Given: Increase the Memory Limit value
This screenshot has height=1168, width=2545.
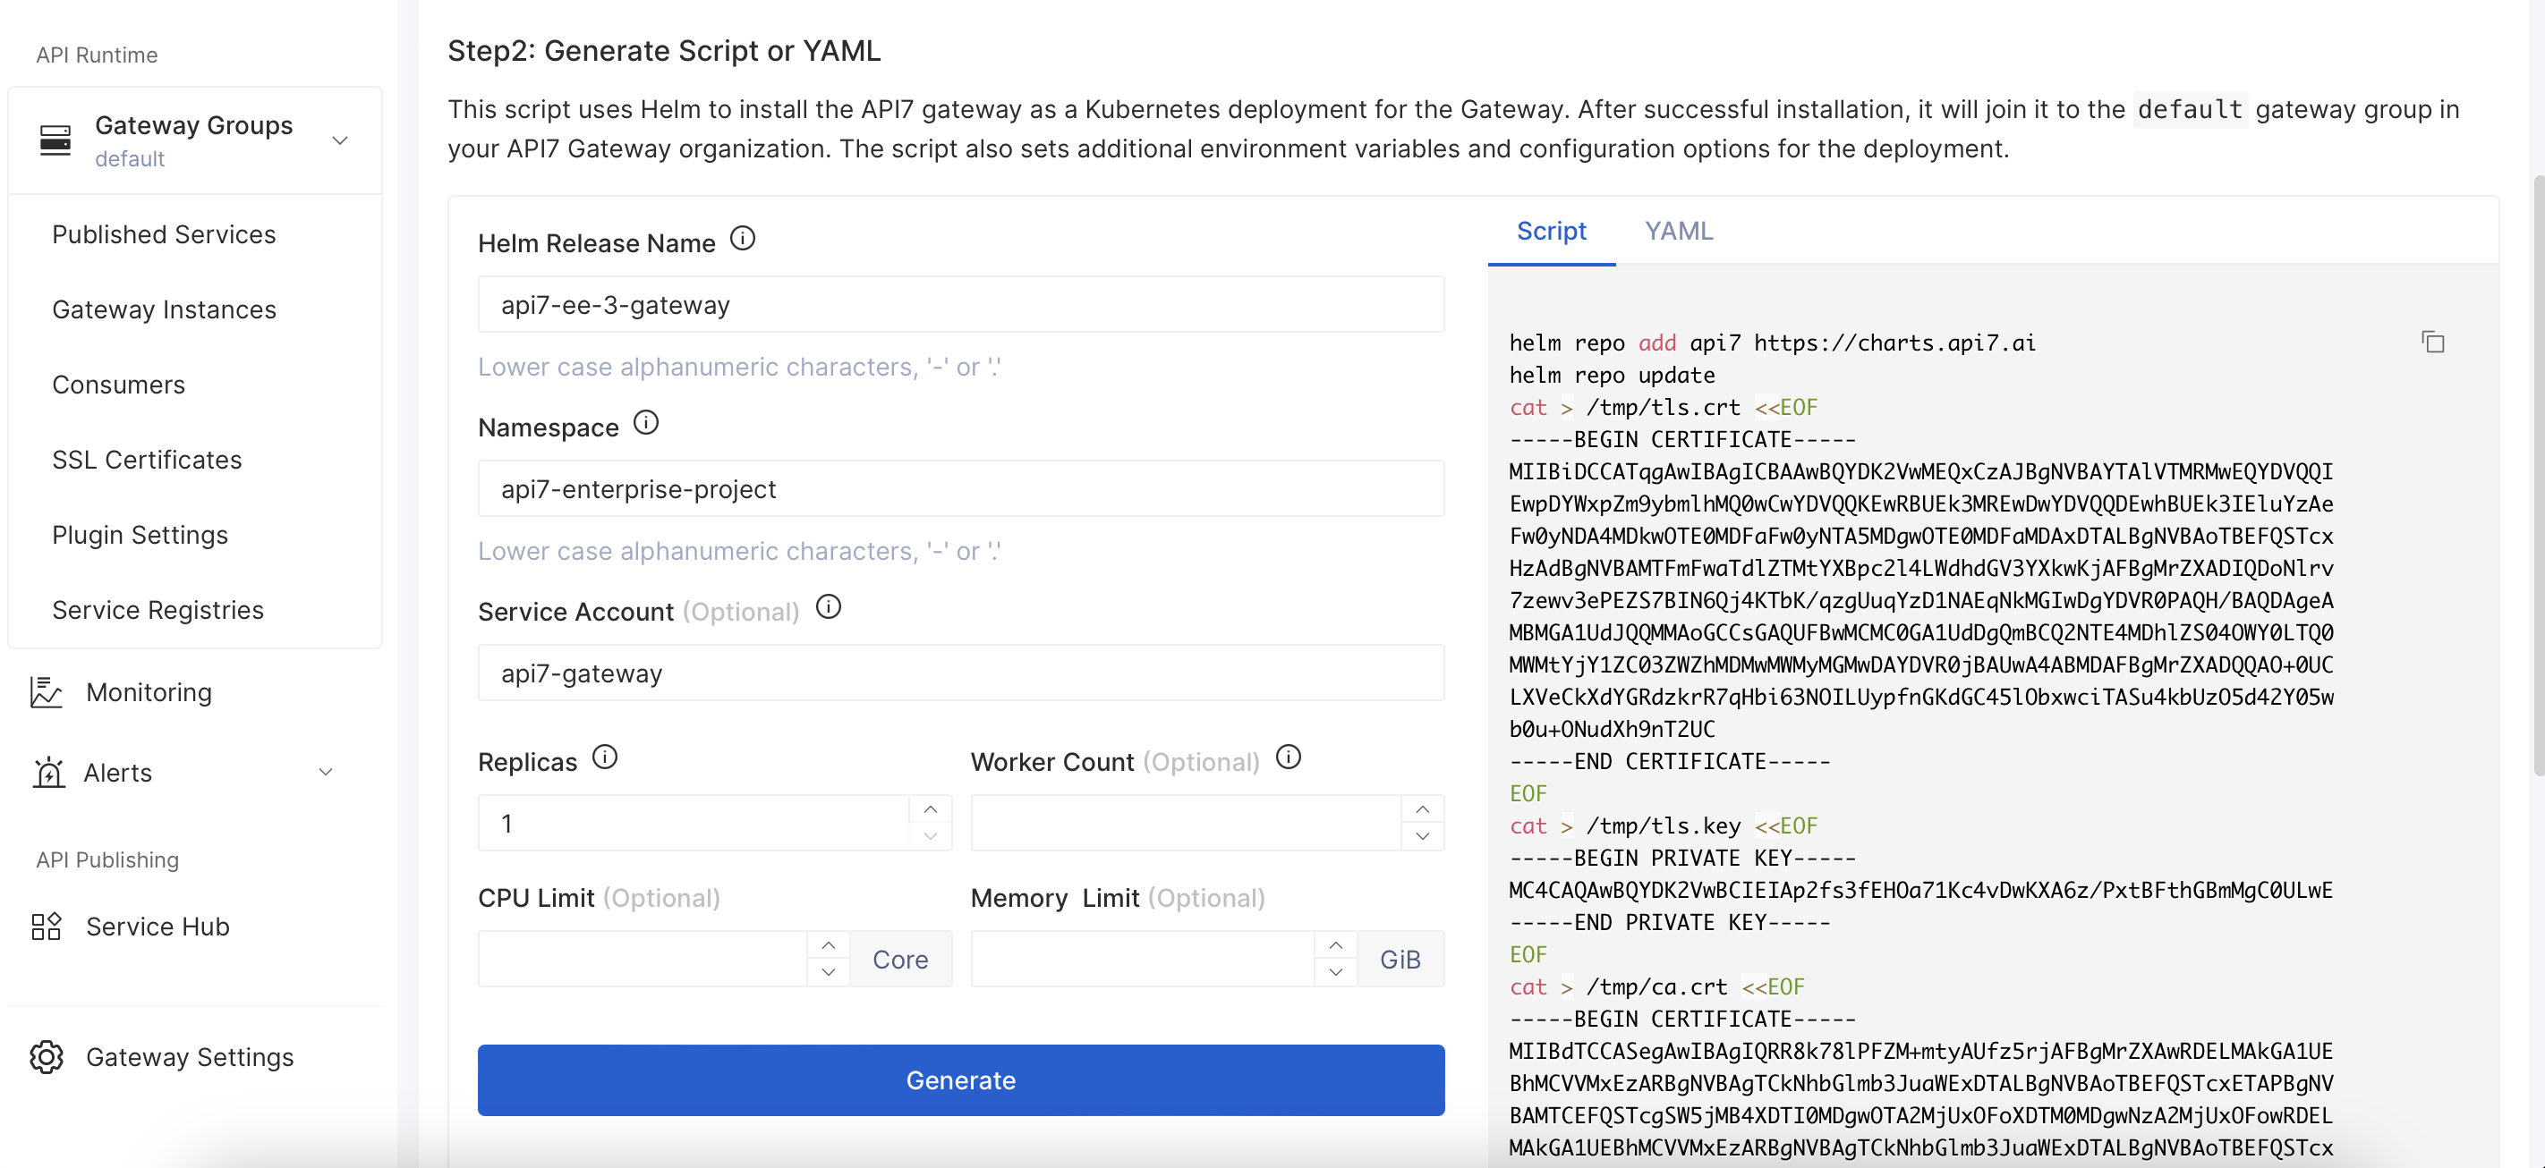Looking at the screenshot, I should pyautogui.click(x=1336, y=945).
